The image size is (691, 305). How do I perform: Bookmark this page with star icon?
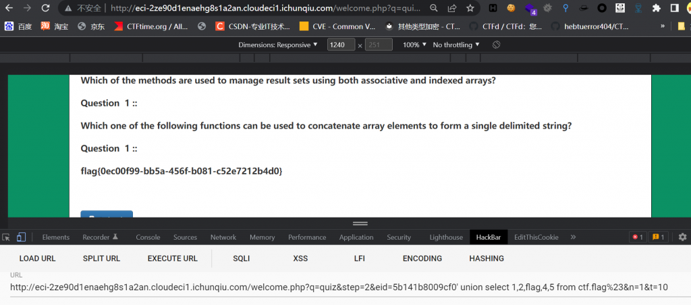pyautogui.click(x=469, y=9)
